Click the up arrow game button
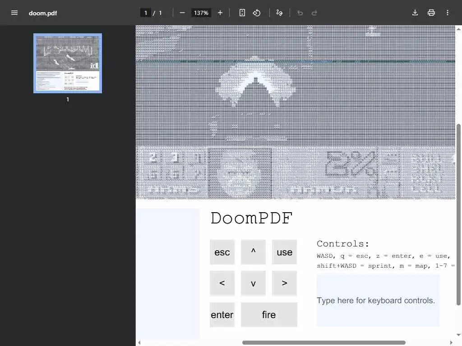The height and width of the screenshot is (346, 462). (x=253, y=252)
